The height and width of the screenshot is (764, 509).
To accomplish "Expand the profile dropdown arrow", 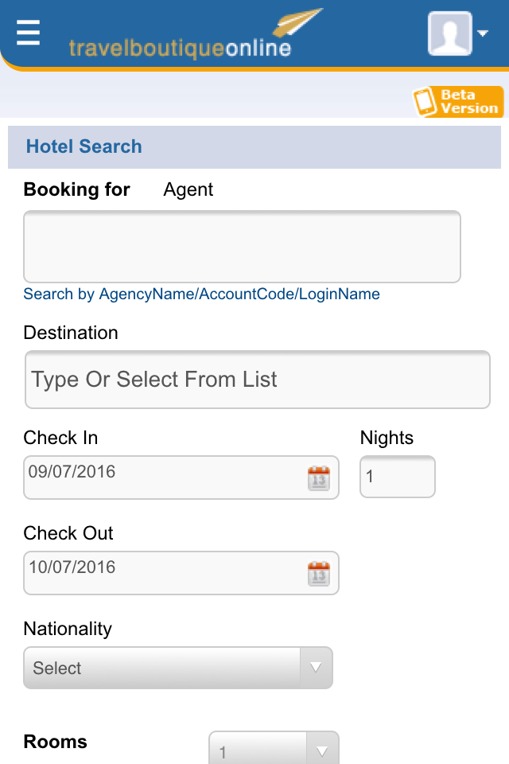I will [483, 33].
